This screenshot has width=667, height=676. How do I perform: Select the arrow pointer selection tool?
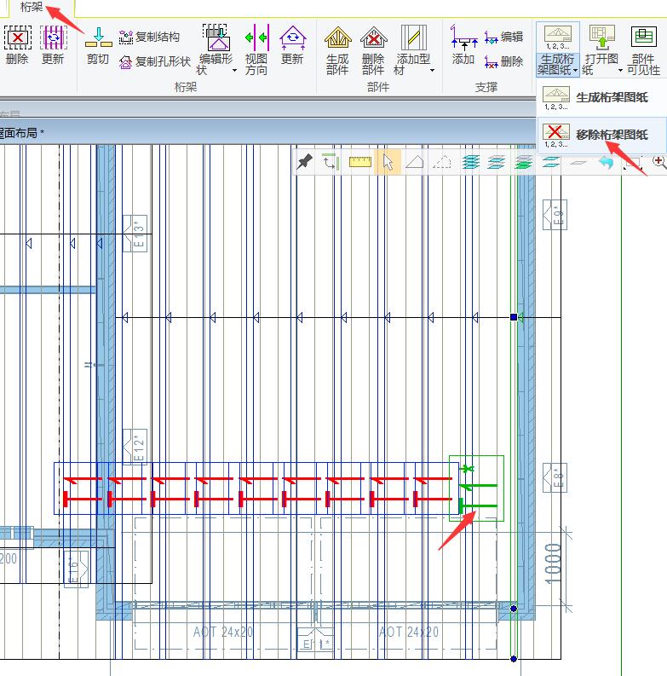point(388,163)
